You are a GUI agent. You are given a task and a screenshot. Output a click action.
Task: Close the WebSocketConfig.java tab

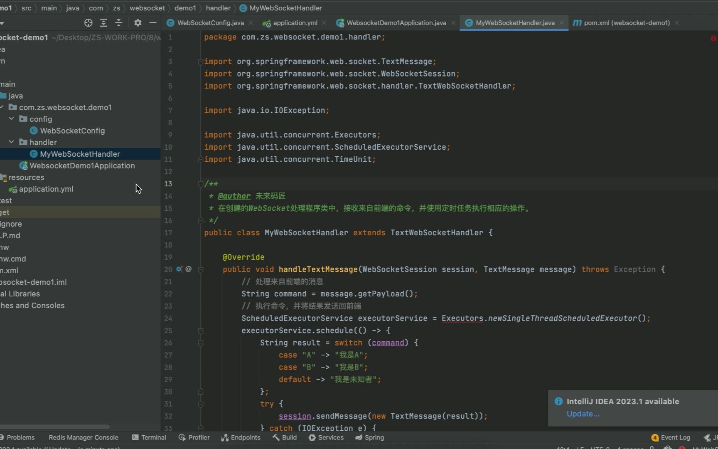click(x=251, y=23)
